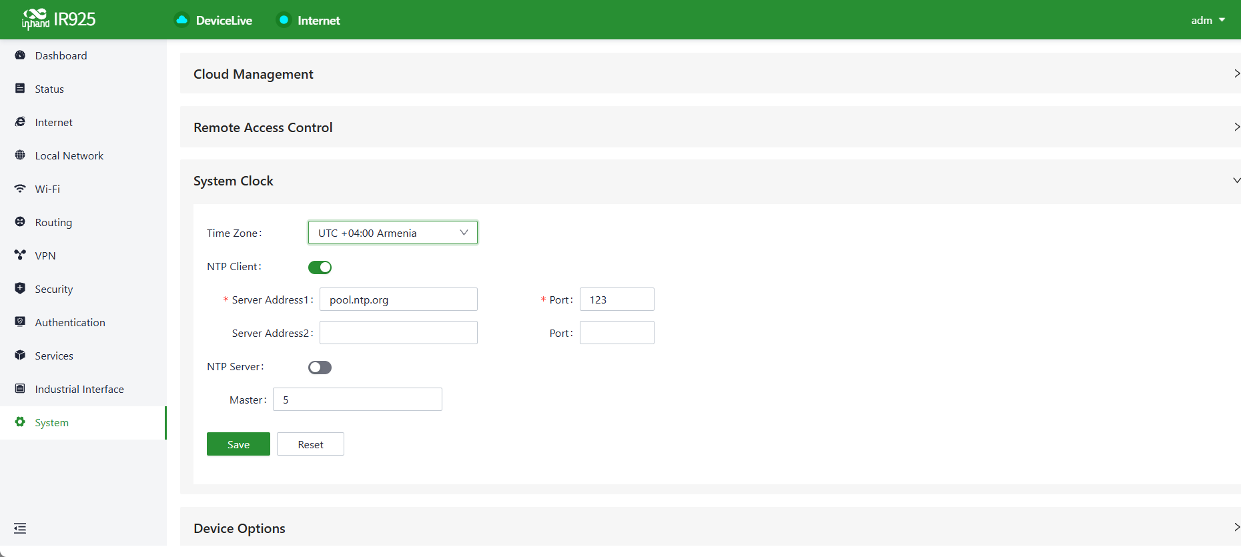Click the Internet label in top header
Viewport: 1241px width, 557px height.
click(319, 21)
